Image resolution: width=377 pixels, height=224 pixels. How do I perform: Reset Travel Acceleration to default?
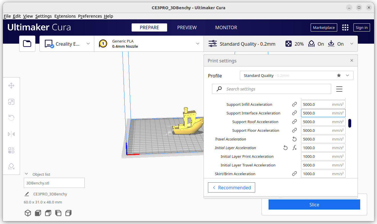coord(294,139)
